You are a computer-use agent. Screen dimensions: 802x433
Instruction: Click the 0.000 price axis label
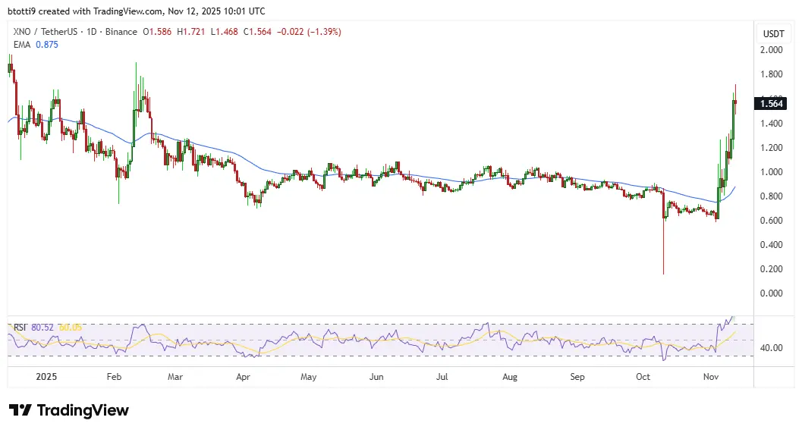(773, 293)
